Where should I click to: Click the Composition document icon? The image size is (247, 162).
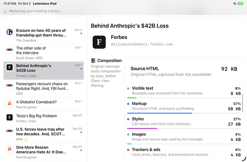pos(93,60)
